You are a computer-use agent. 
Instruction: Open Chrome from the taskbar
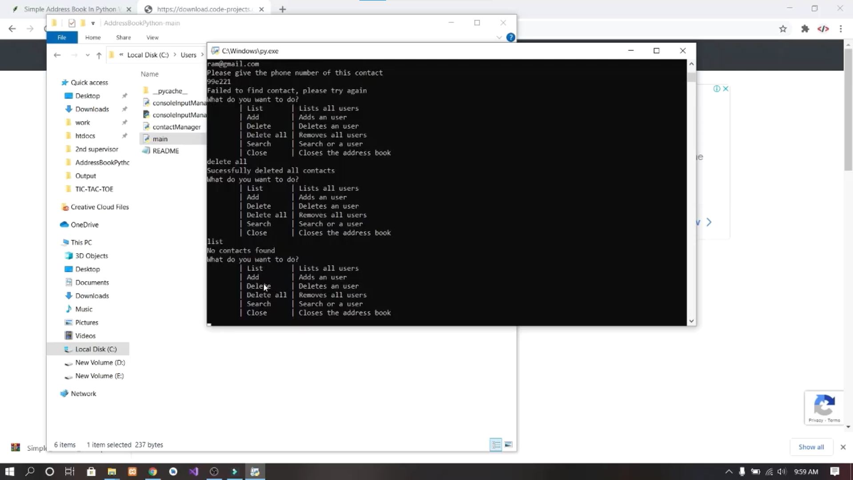153,472
